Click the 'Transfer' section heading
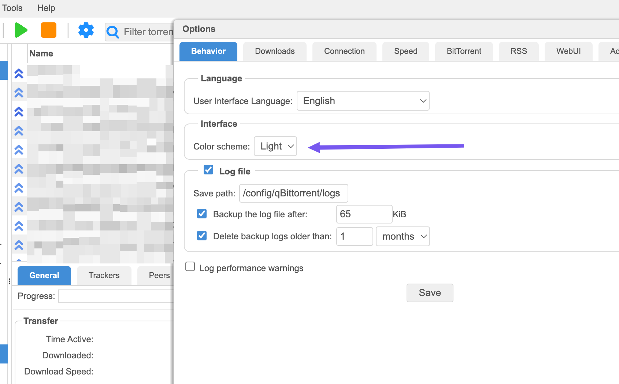 point(41,321)
